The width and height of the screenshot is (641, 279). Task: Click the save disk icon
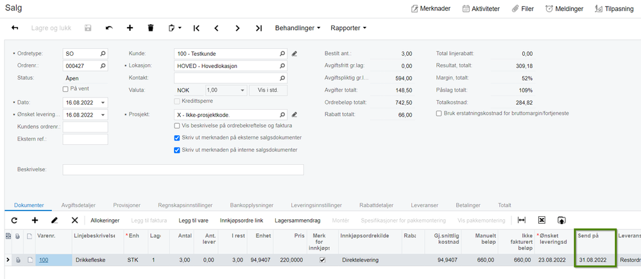click(88, 28)
